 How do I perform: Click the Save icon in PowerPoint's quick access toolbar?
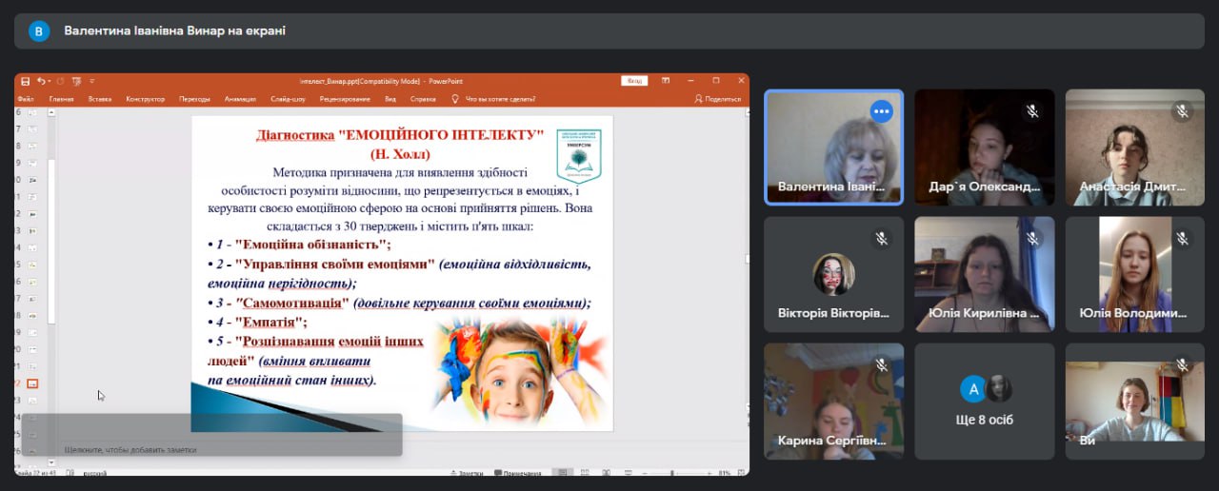pos(26,81)
